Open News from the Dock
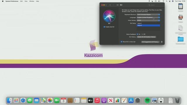The image size is (187, 105). tap(111, 100)
